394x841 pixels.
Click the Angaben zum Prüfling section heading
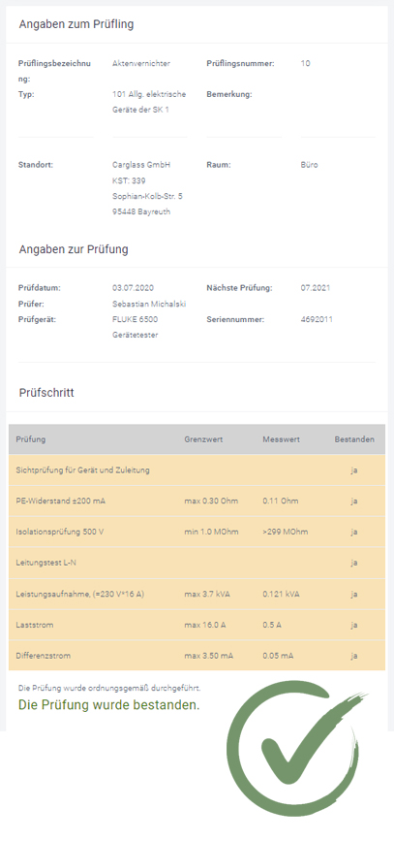pyautogui.click(x=76, y=24)
